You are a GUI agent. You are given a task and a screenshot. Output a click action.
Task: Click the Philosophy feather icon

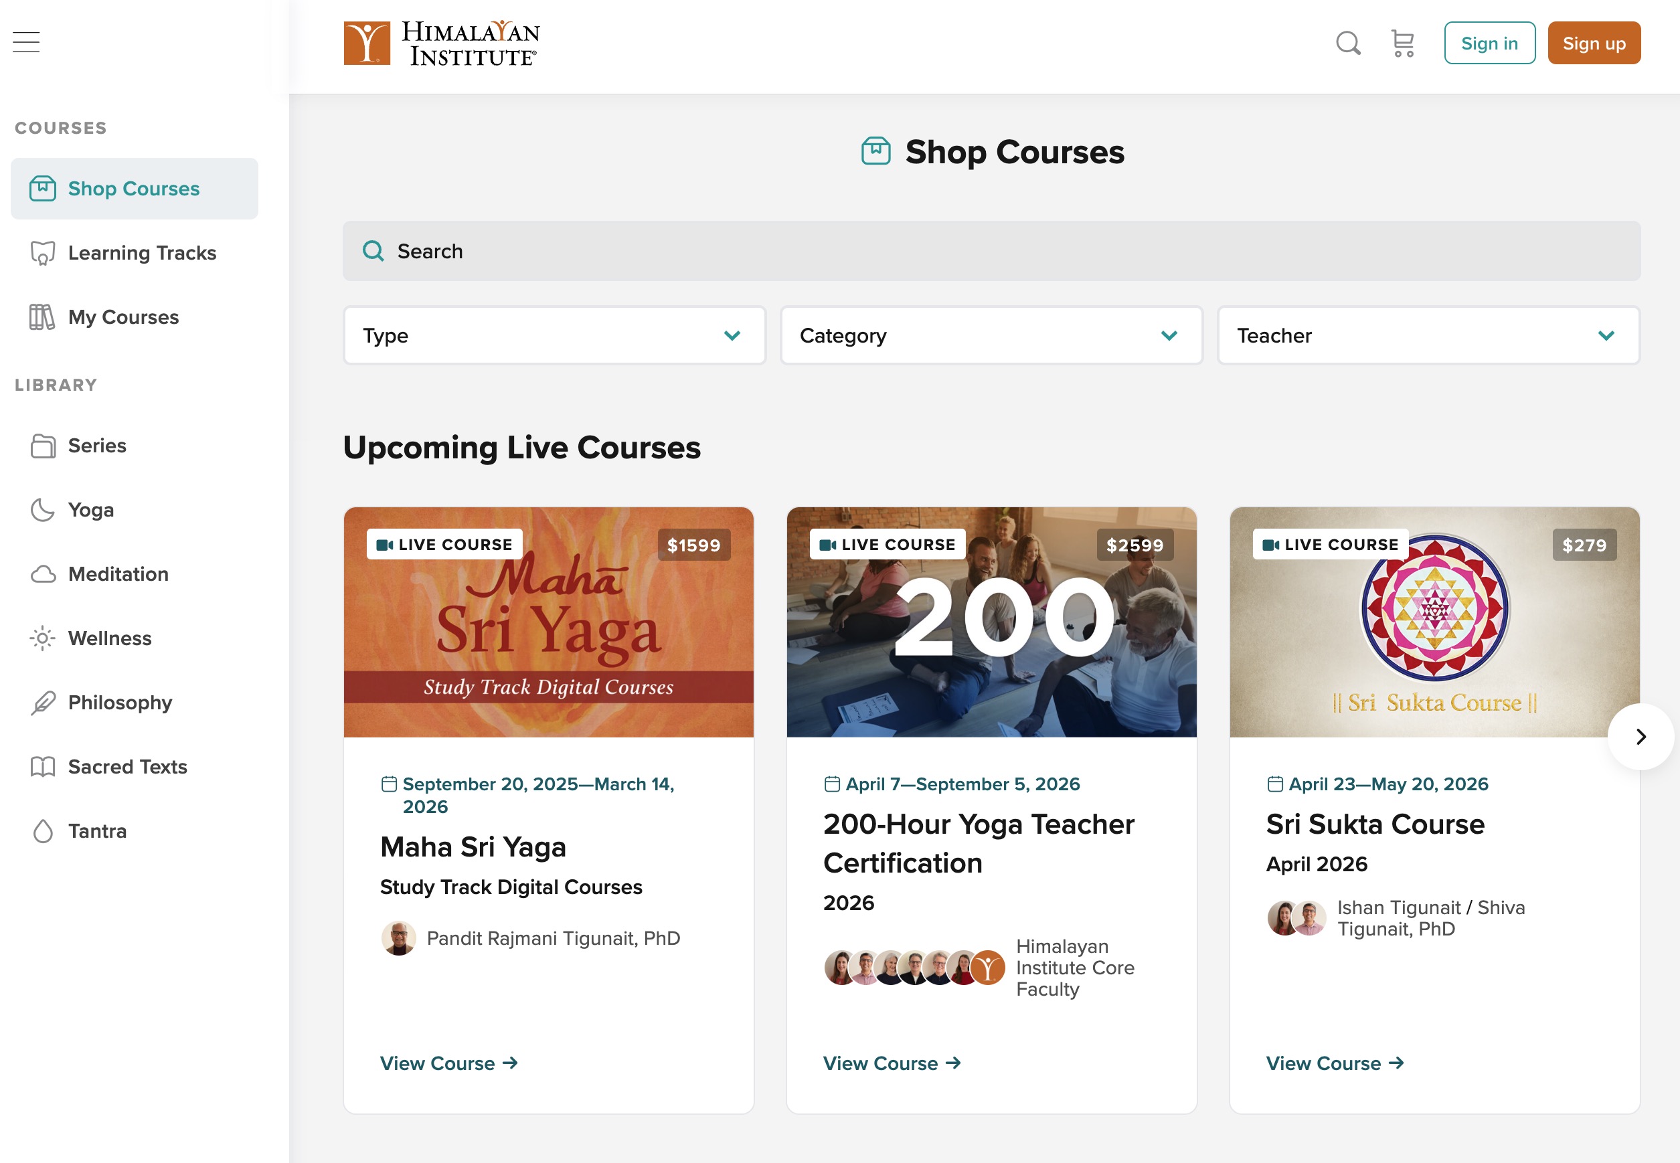42,703
